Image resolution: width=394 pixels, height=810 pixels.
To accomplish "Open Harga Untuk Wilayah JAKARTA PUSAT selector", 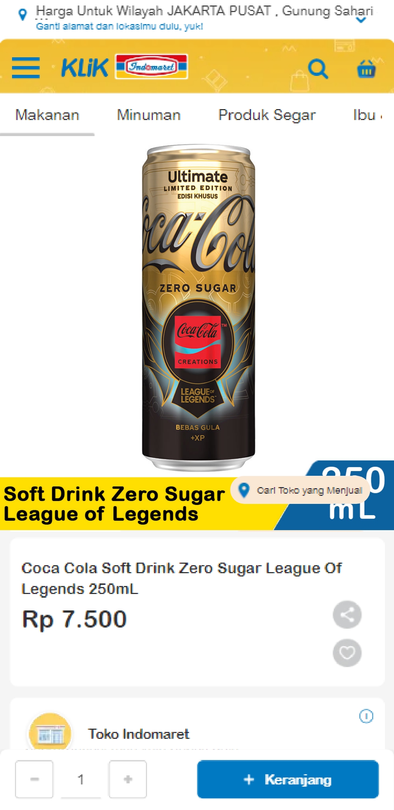I will 204,11.
